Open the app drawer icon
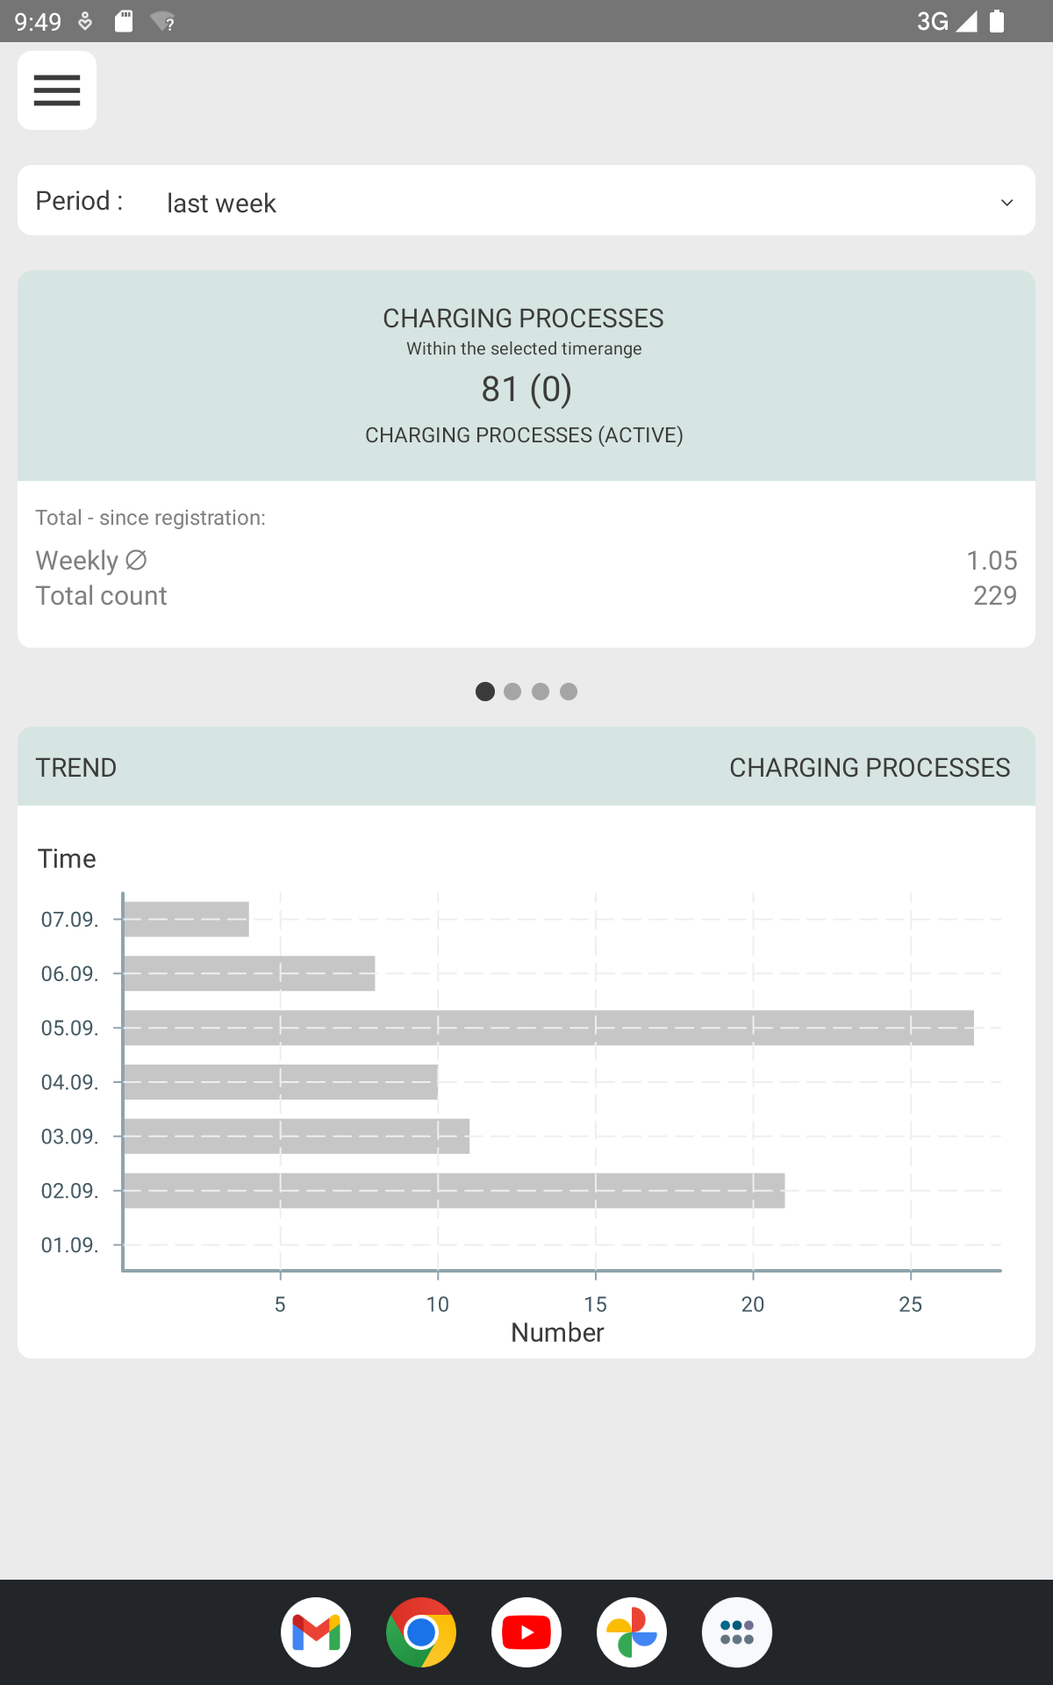The width and height of the screenshot is (1053, 1685). click(x=737, y=1632)
